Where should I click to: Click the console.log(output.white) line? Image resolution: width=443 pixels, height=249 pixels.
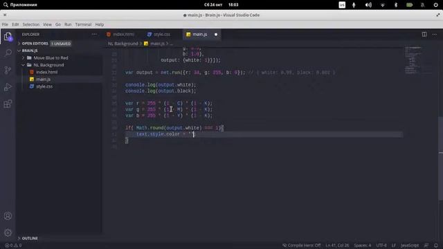(x=161, y=84)
